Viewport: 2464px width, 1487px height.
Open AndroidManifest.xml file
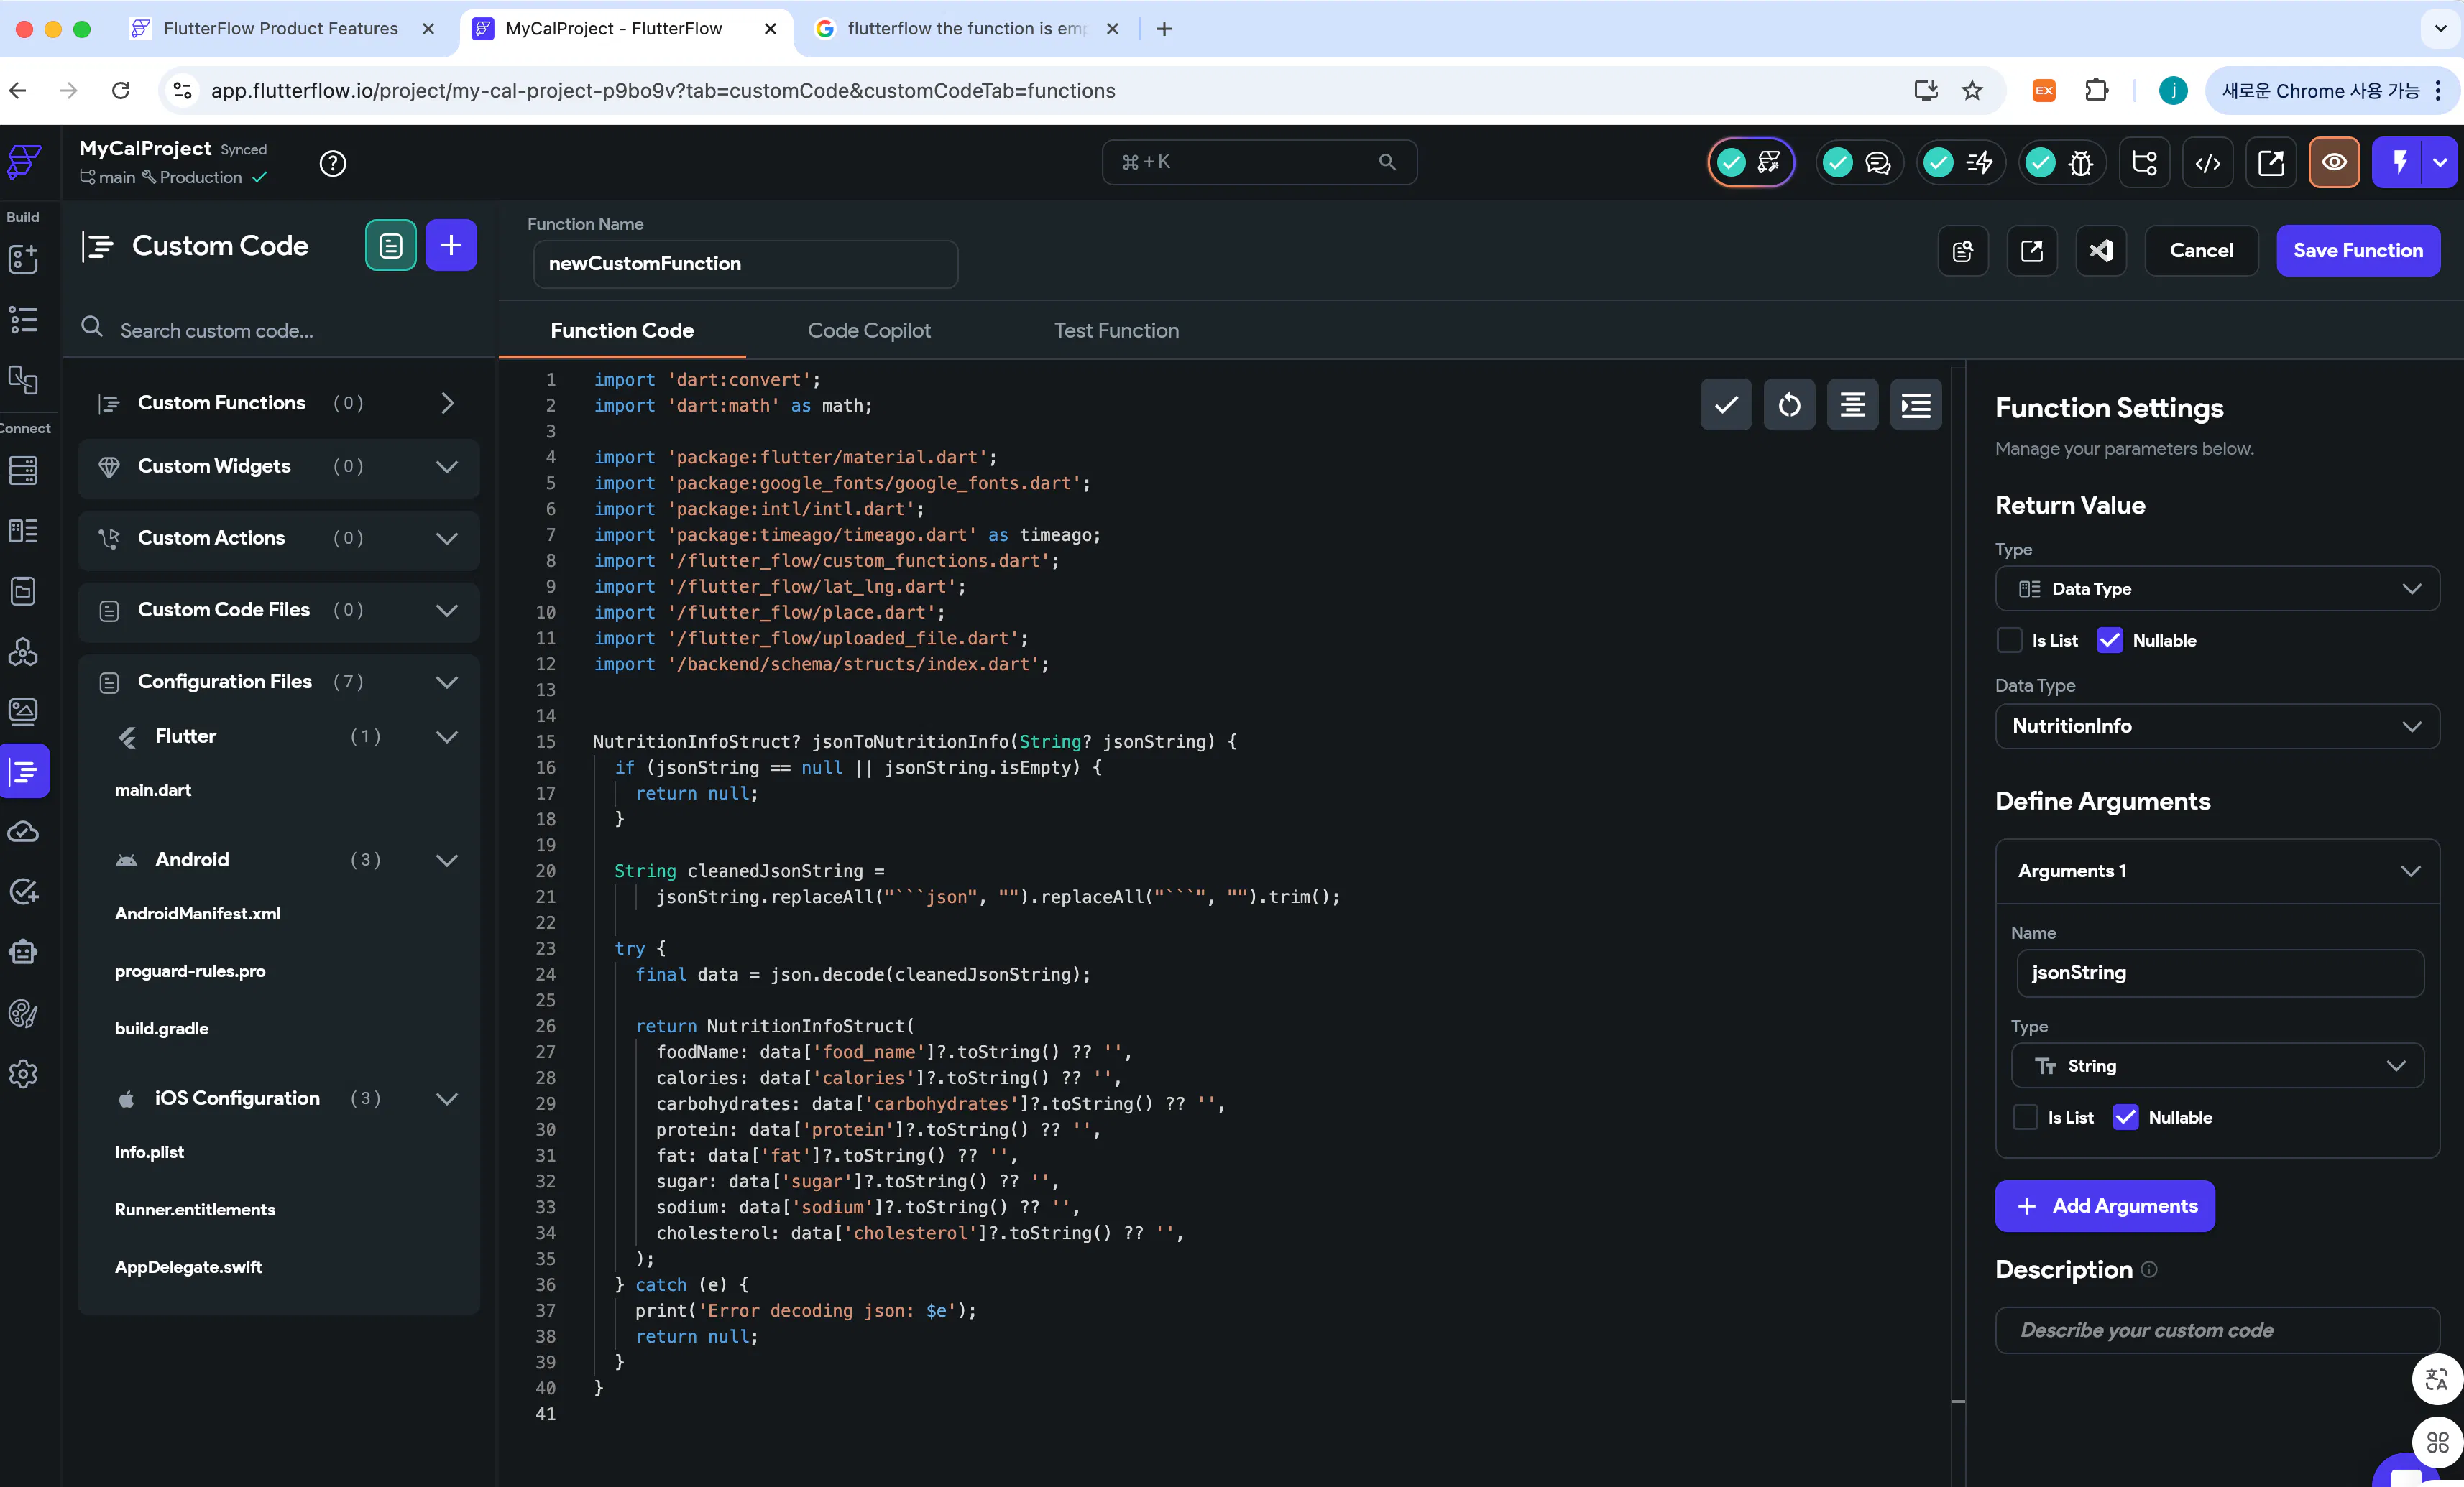pos(198,913)
